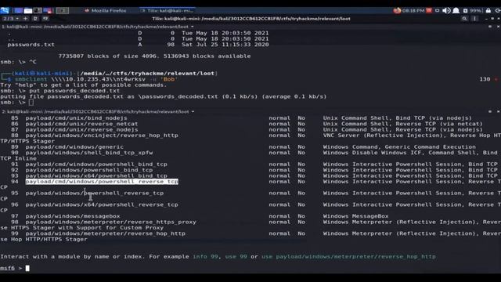
Task: Click the 'info 99' example command text
Action: coord(205,257)
